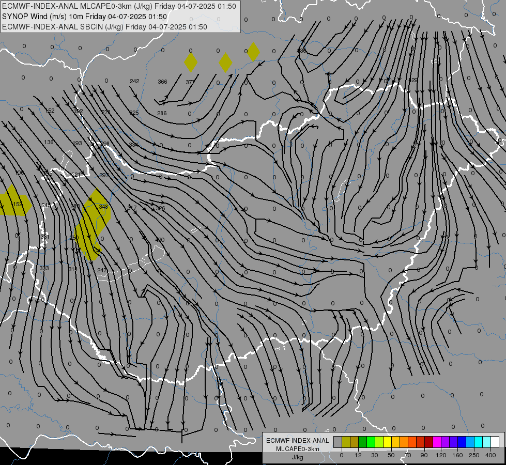Select the dark red legend swatch

point(429,442)
